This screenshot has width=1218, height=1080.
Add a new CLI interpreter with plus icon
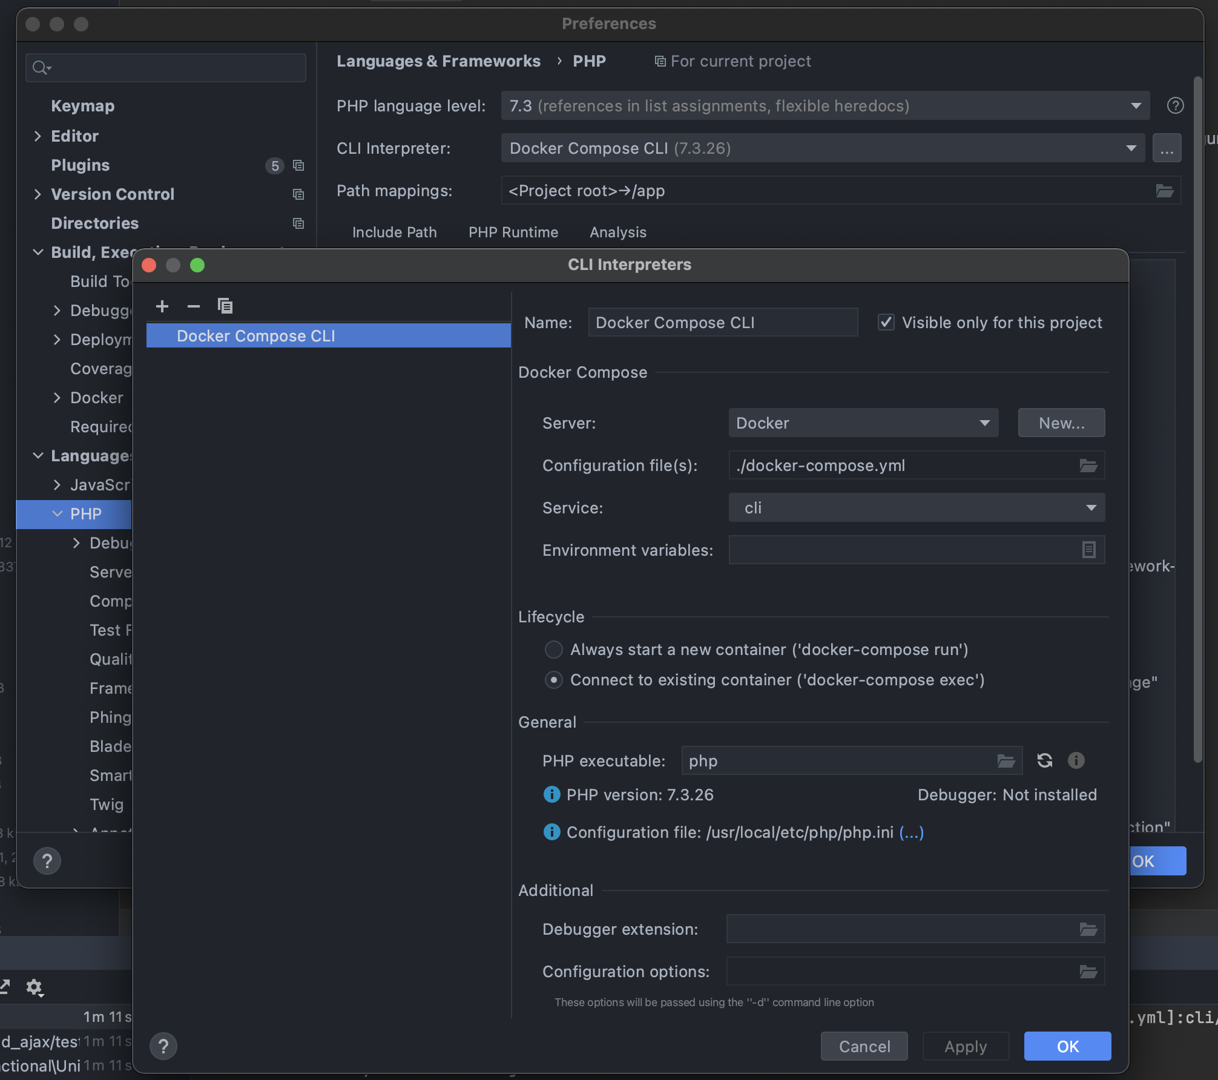[162, 306]
